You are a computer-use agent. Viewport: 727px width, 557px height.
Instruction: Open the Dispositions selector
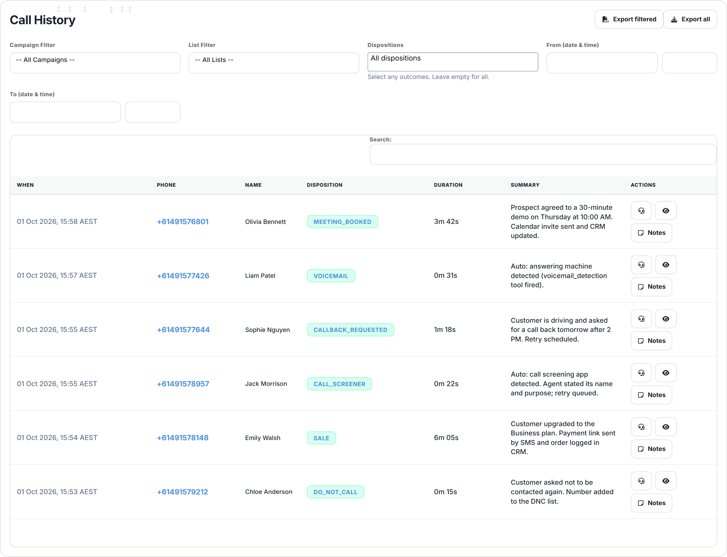(453, 62)
